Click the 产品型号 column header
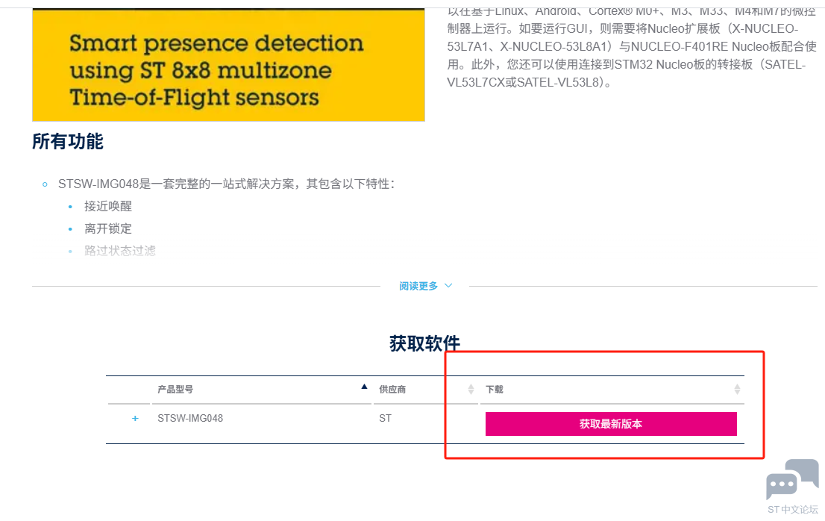 pyautogui.click(x=175, y=390)
